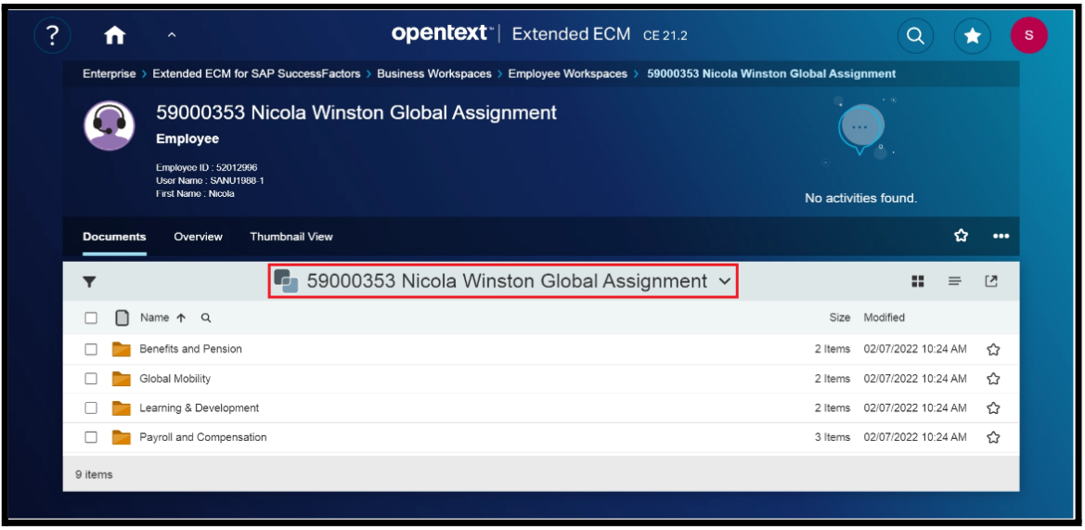1085x530 pixels.
Task: Open the search magnifier in top bar
Action: pos(915,35)
